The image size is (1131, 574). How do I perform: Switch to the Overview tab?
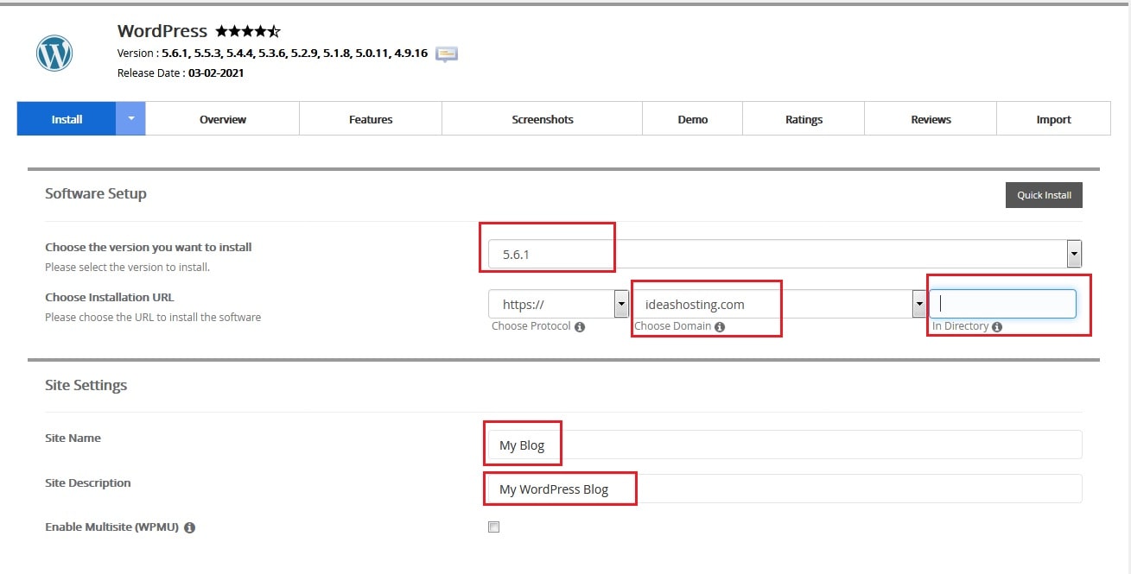click(x=222, y=118)
